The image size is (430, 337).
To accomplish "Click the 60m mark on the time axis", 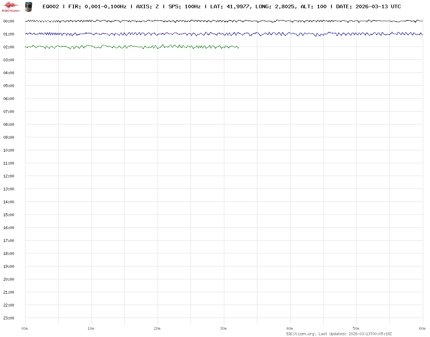I will coord(422,328).
